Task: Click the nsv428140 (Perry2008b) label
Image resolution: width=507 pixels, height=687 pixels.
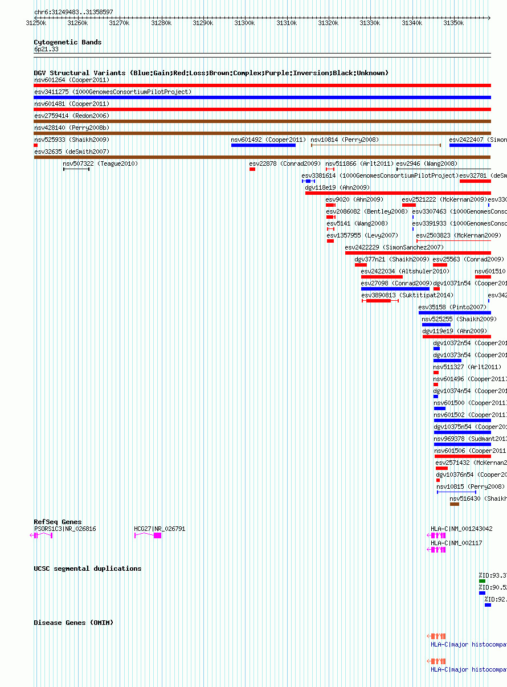Action: (x=71, y=128)
